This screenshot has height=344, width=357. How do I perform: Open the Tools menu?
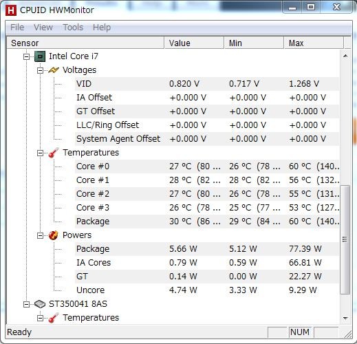pos(73,28)
